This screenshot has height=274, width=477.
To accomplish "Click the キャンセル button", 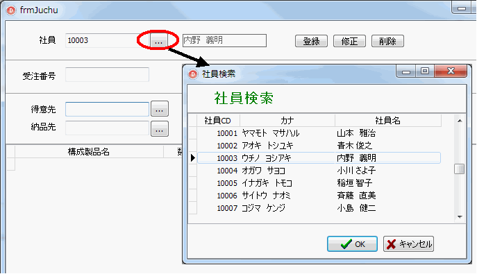I will pos(408,244).
